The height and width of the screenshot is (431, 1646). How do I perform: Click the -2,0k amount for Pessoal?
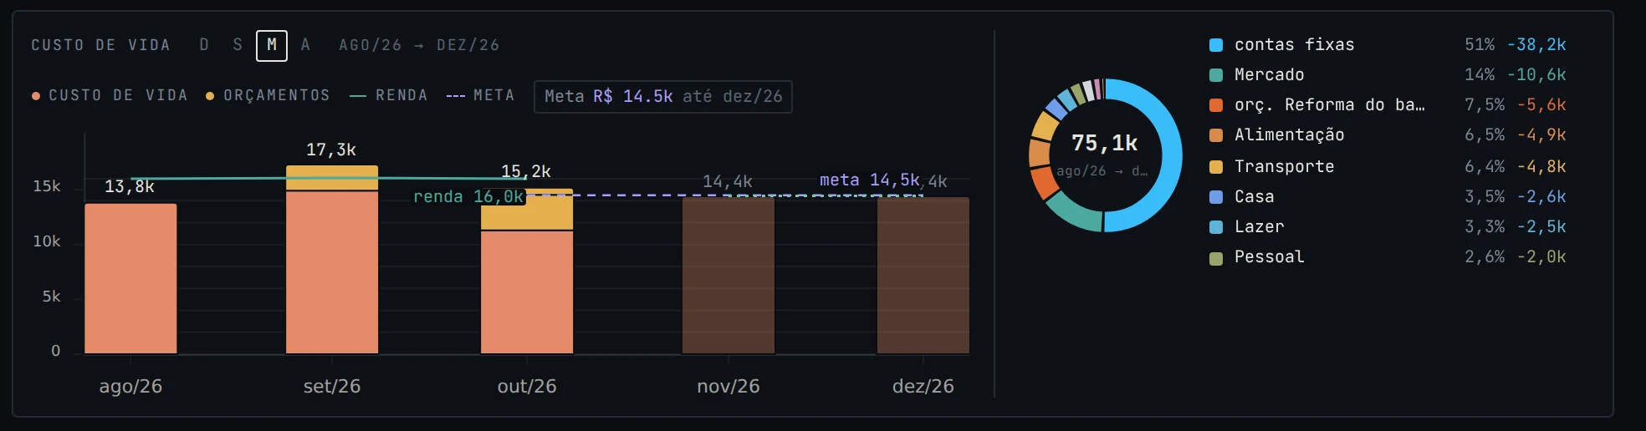(1541, 257)
